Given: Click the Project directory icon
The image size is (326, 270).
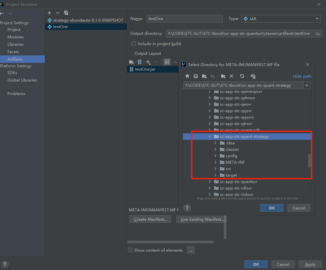Looking at the screenshot, I should (204, 76).
